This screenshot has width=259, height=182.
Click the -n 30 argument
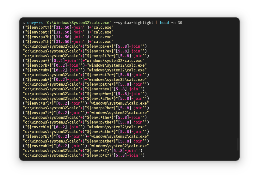click(177, 23)
